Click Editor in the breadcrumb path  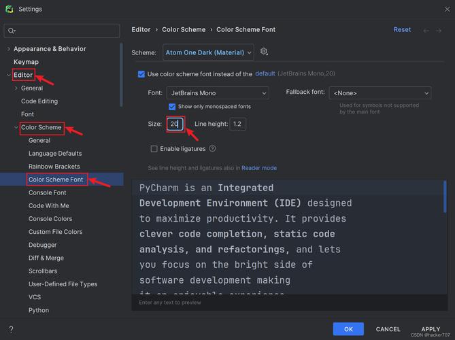coord(141,30)
